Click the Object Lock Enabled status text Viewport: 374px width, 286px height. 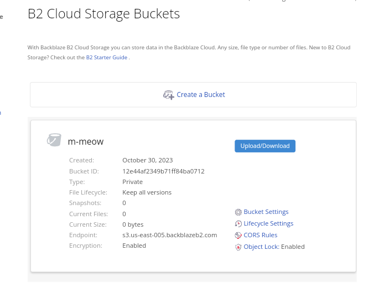tap(293, 247)
